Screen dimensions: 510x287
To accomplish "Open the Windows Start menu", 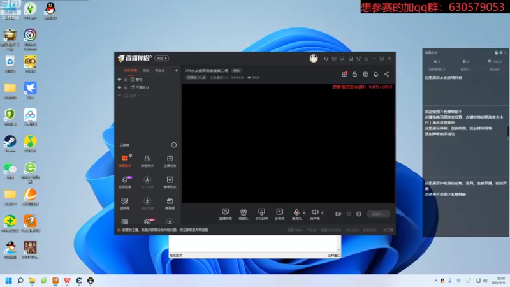I will click(x=9, y=281).
